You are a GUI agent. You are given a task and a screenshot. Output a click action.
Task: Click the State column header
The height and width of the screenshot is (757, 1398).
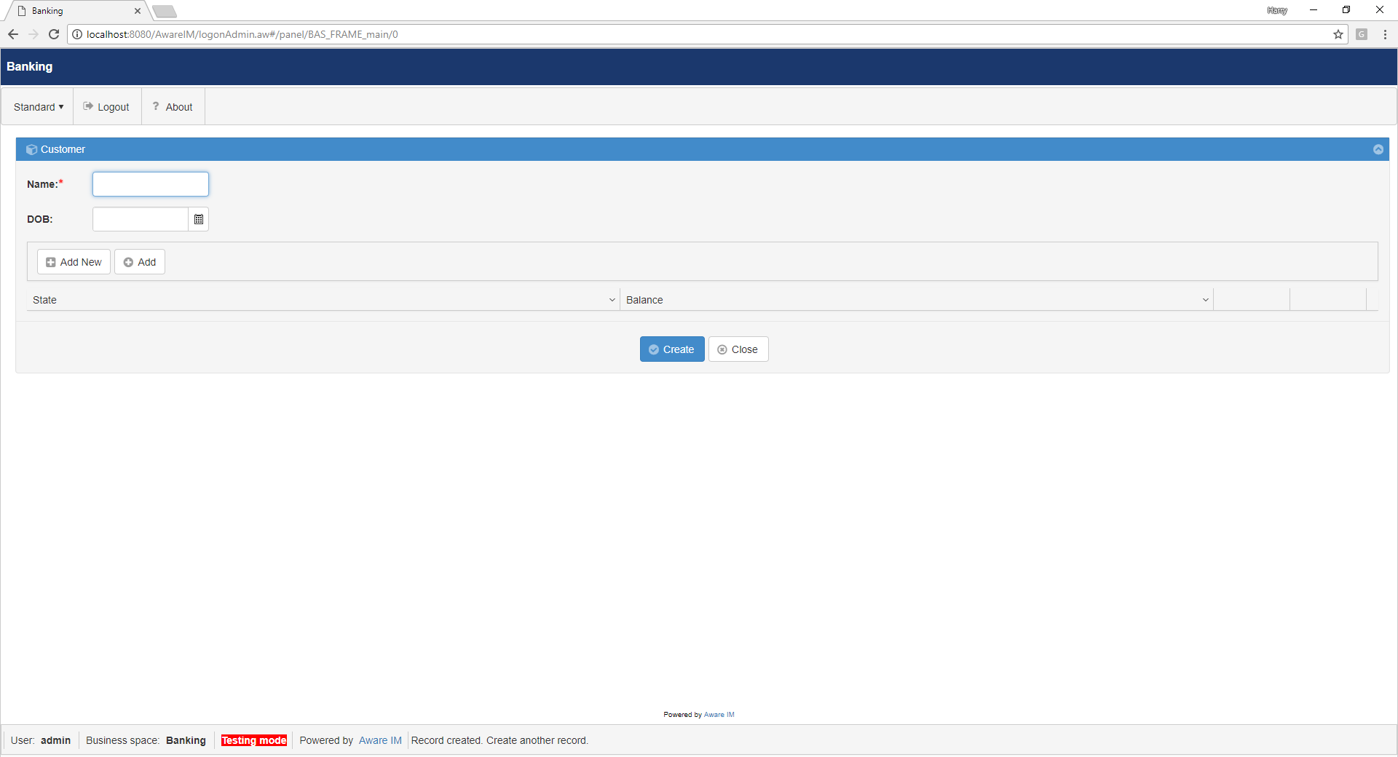pos(323,300)
